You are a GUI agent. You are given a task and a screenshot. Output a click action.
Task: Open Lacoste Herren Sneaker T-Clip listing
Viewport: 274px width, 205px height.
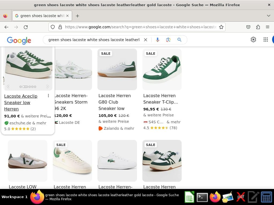161,99
